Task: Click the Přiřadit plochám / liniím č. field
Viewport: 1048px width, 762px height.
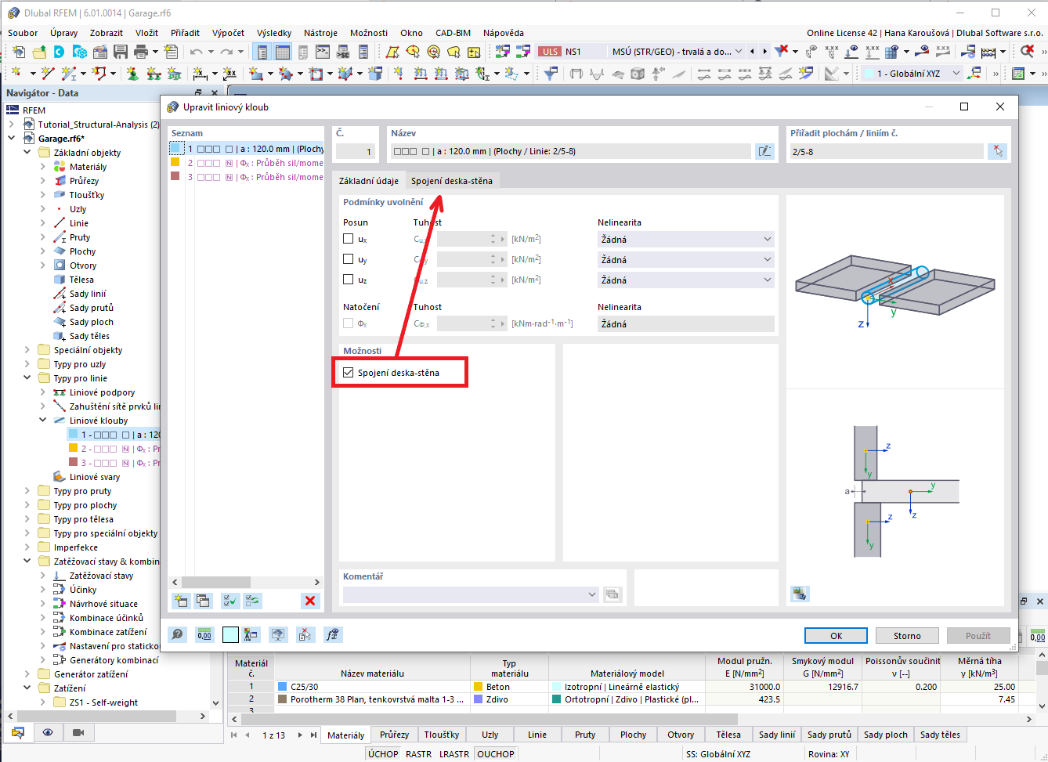Action: pyautogui.click(x=886, y=151)
